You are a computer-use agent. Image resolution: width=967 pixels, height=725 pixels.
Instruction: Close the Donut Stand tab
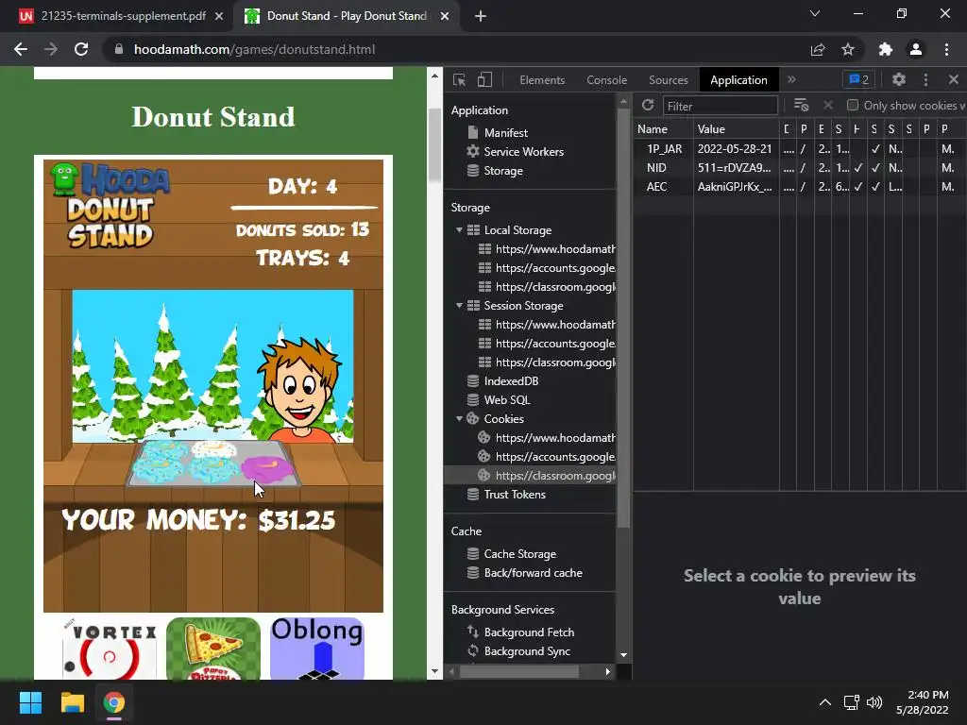pos(445,16)
